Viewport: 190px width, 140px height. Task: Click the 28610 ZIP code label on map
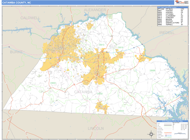[120, 48]
